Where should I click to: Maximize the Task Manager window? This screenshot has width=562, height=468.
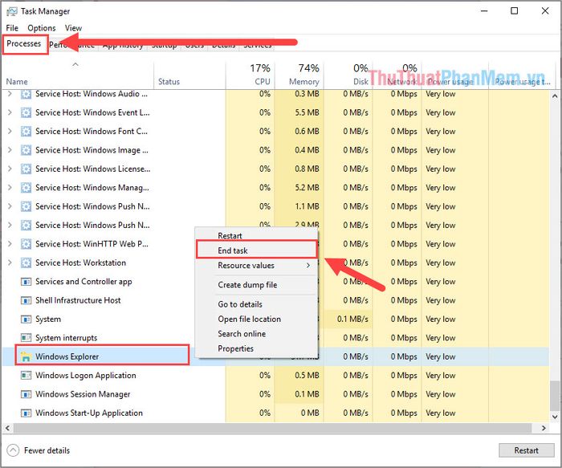click(515, 11)
